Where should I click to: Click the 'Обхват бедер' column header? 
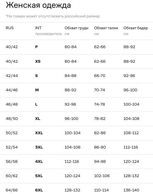136,28
